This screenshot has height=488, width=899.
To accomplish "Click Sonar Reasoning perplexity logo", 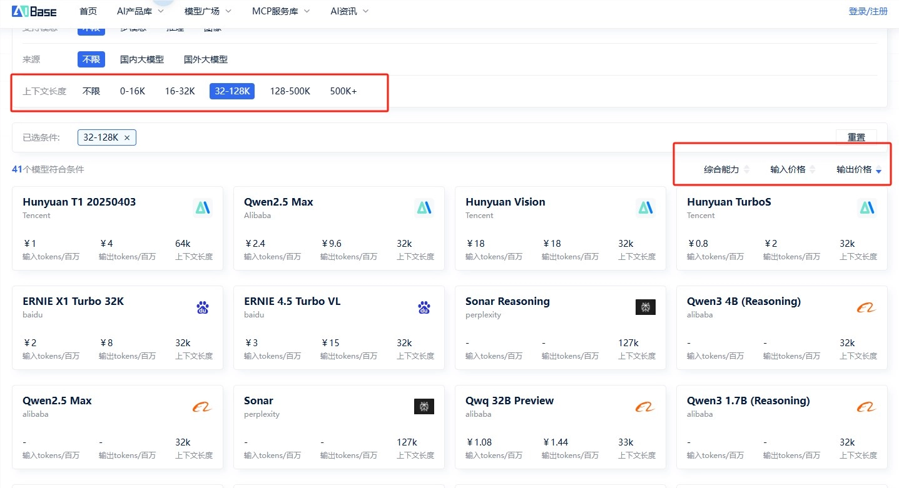I will click(x=646, y=307).
